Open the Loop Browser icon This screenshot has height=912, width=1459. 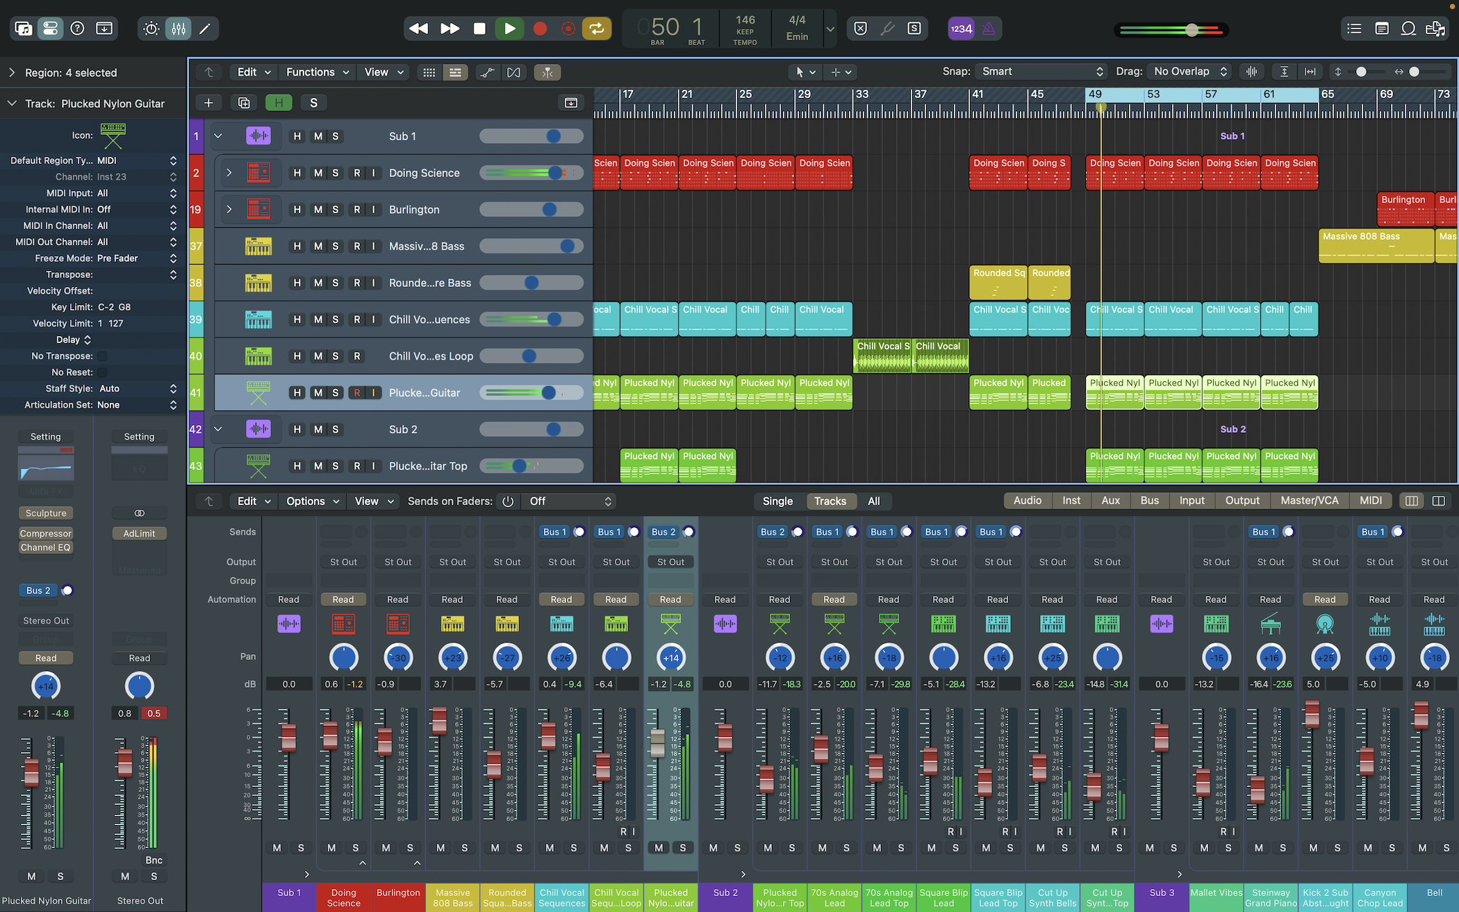(x=1408, y=28)
